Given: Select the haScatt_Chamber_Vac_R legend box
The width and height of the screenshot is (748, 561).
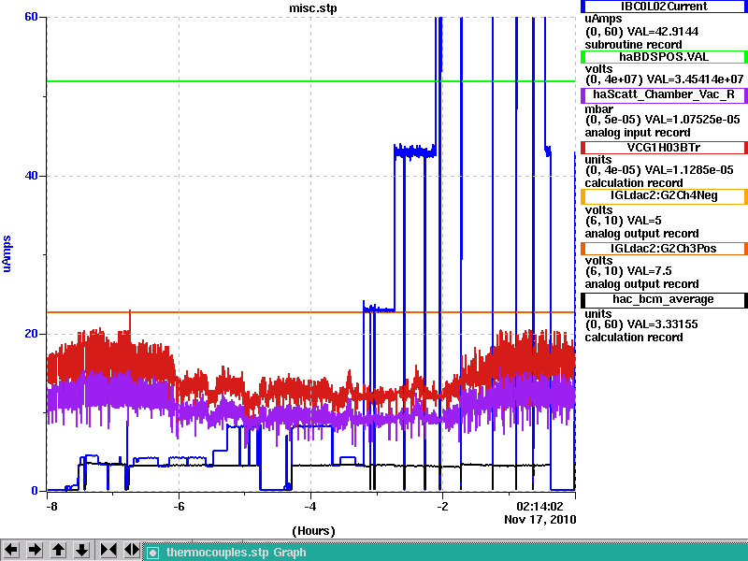Looking at the screenshot, I should tap(664, 94).
